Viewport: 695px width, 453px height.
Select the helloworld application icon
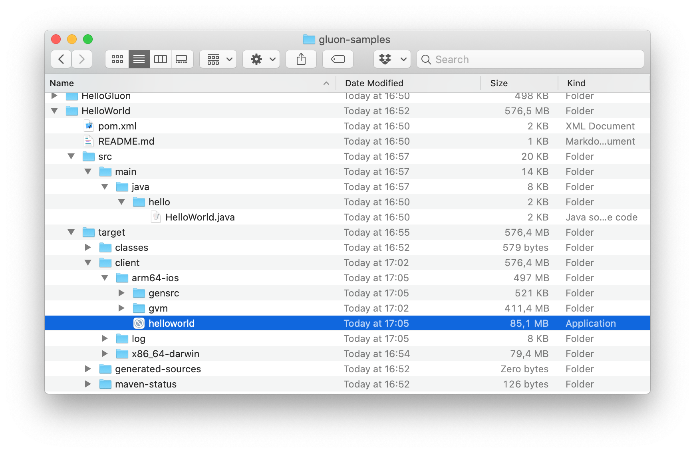coord(139,323)
